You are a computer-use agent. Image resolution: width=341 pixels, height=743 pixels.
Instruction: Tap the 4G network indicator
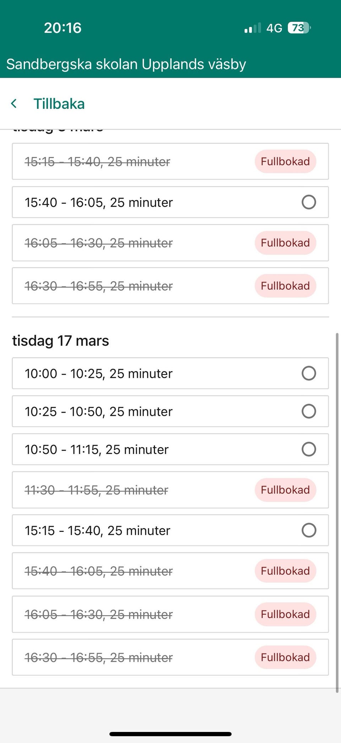[274, 28]
